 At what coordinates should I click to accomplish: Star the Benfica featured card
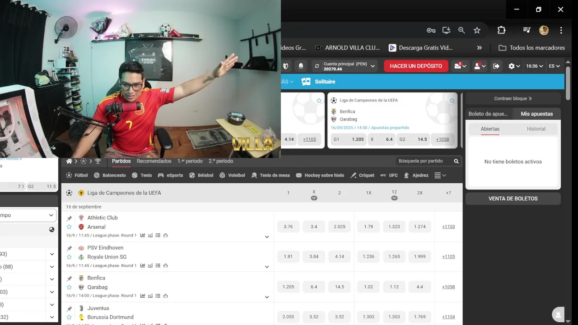point(452,100)
